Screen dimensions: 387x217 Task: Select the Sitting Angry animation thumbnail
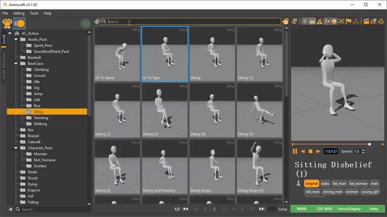coord(211,166)
